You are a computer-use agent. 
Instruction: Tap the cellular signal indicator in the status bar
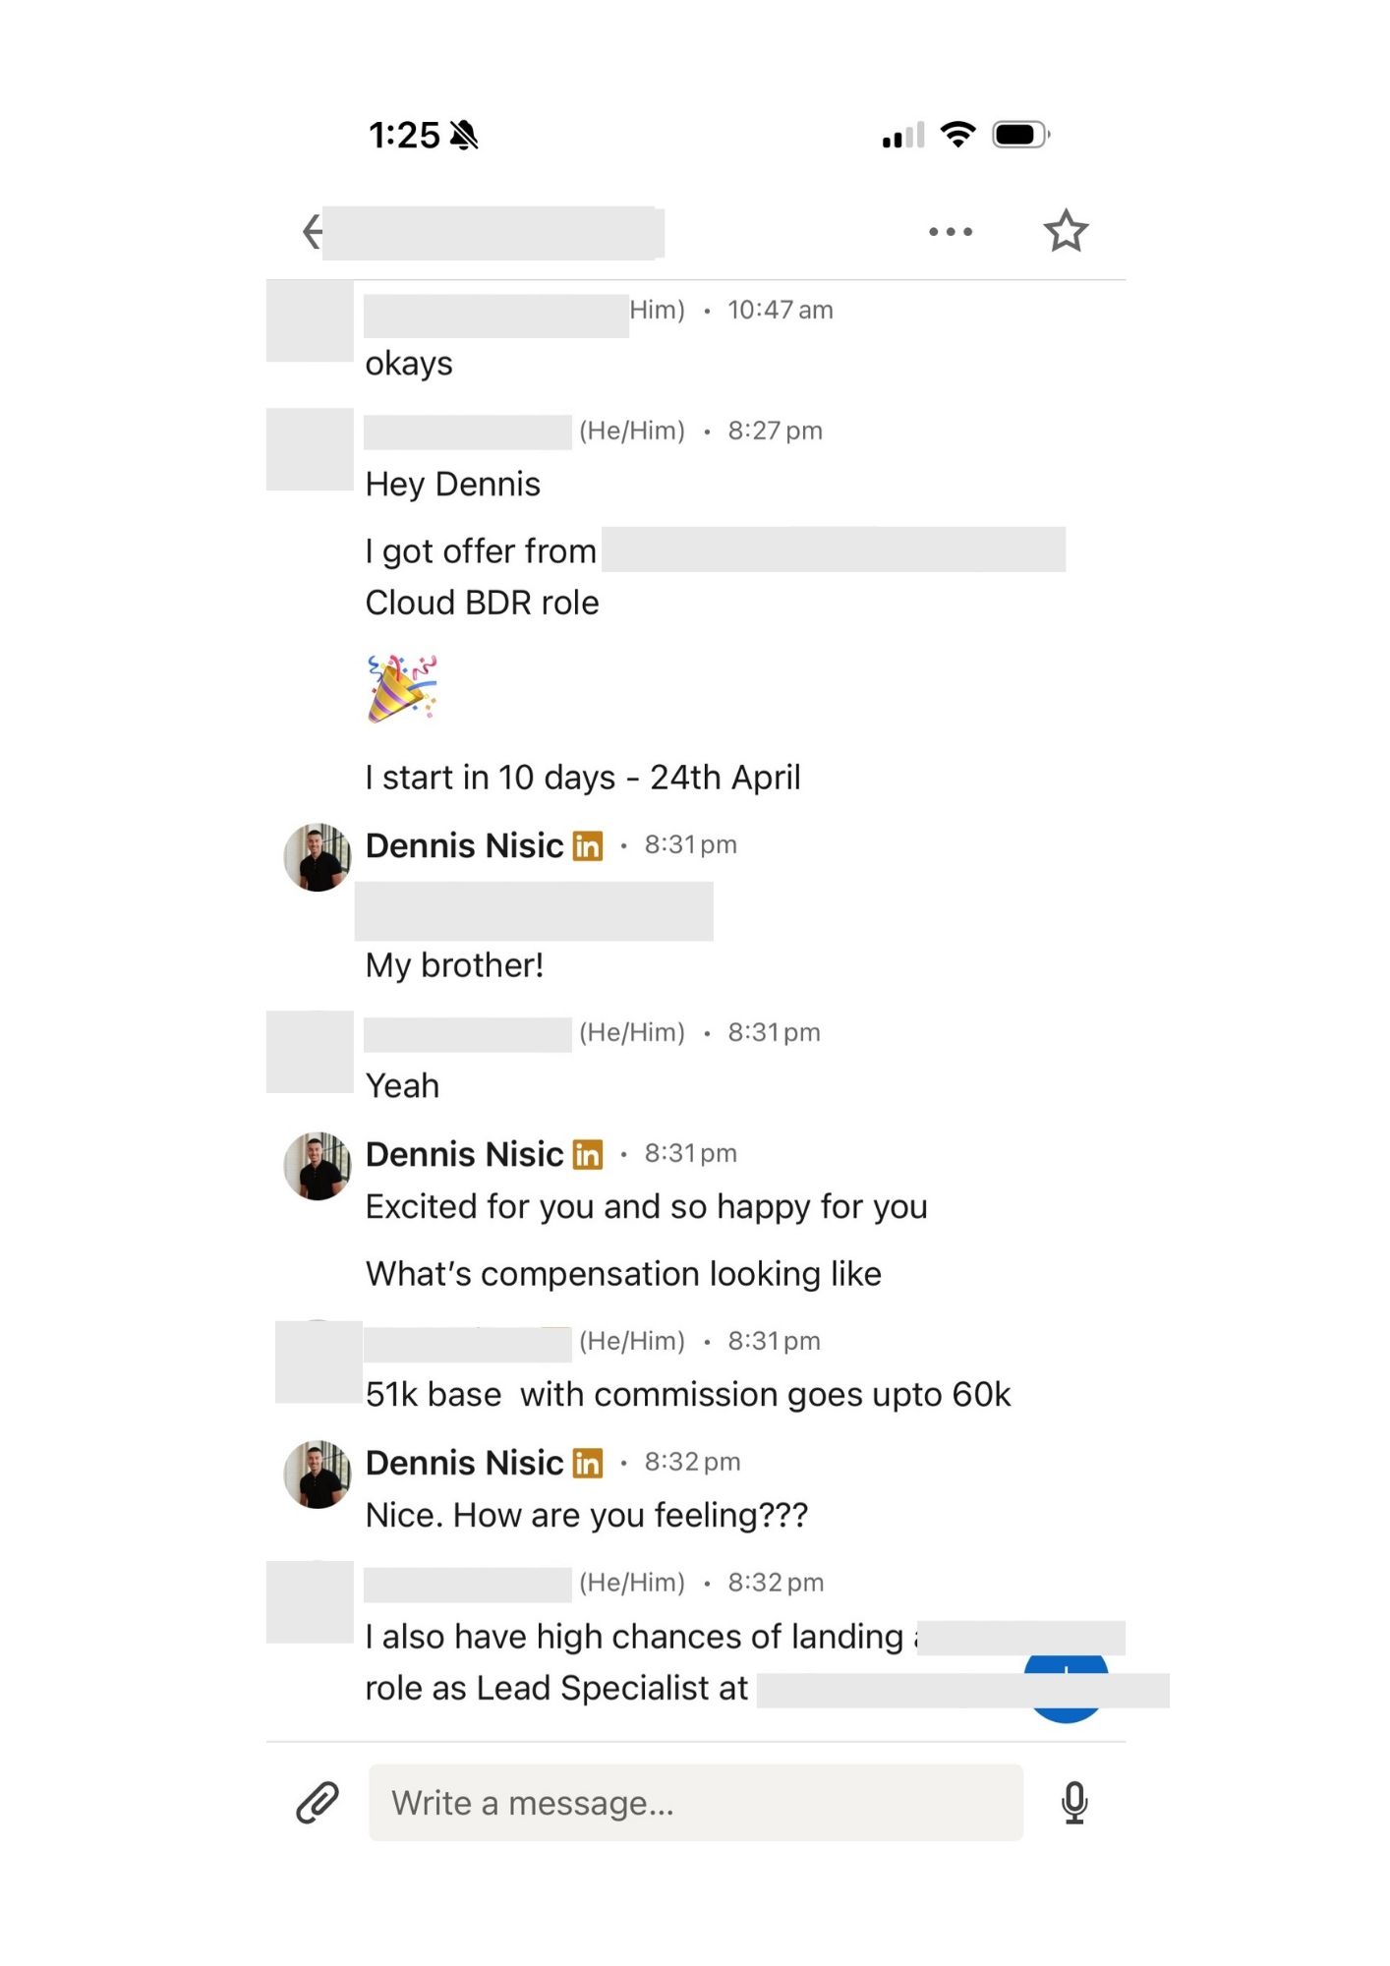pyautogui.click(x=899, y=135)
